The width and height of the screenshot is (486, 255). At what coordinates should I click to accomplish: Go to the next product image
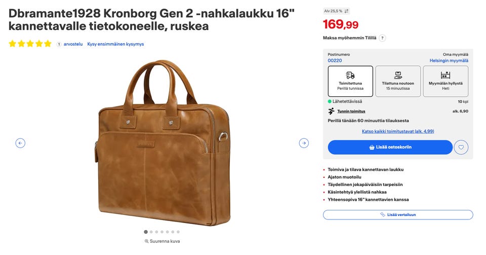point(304,143)
